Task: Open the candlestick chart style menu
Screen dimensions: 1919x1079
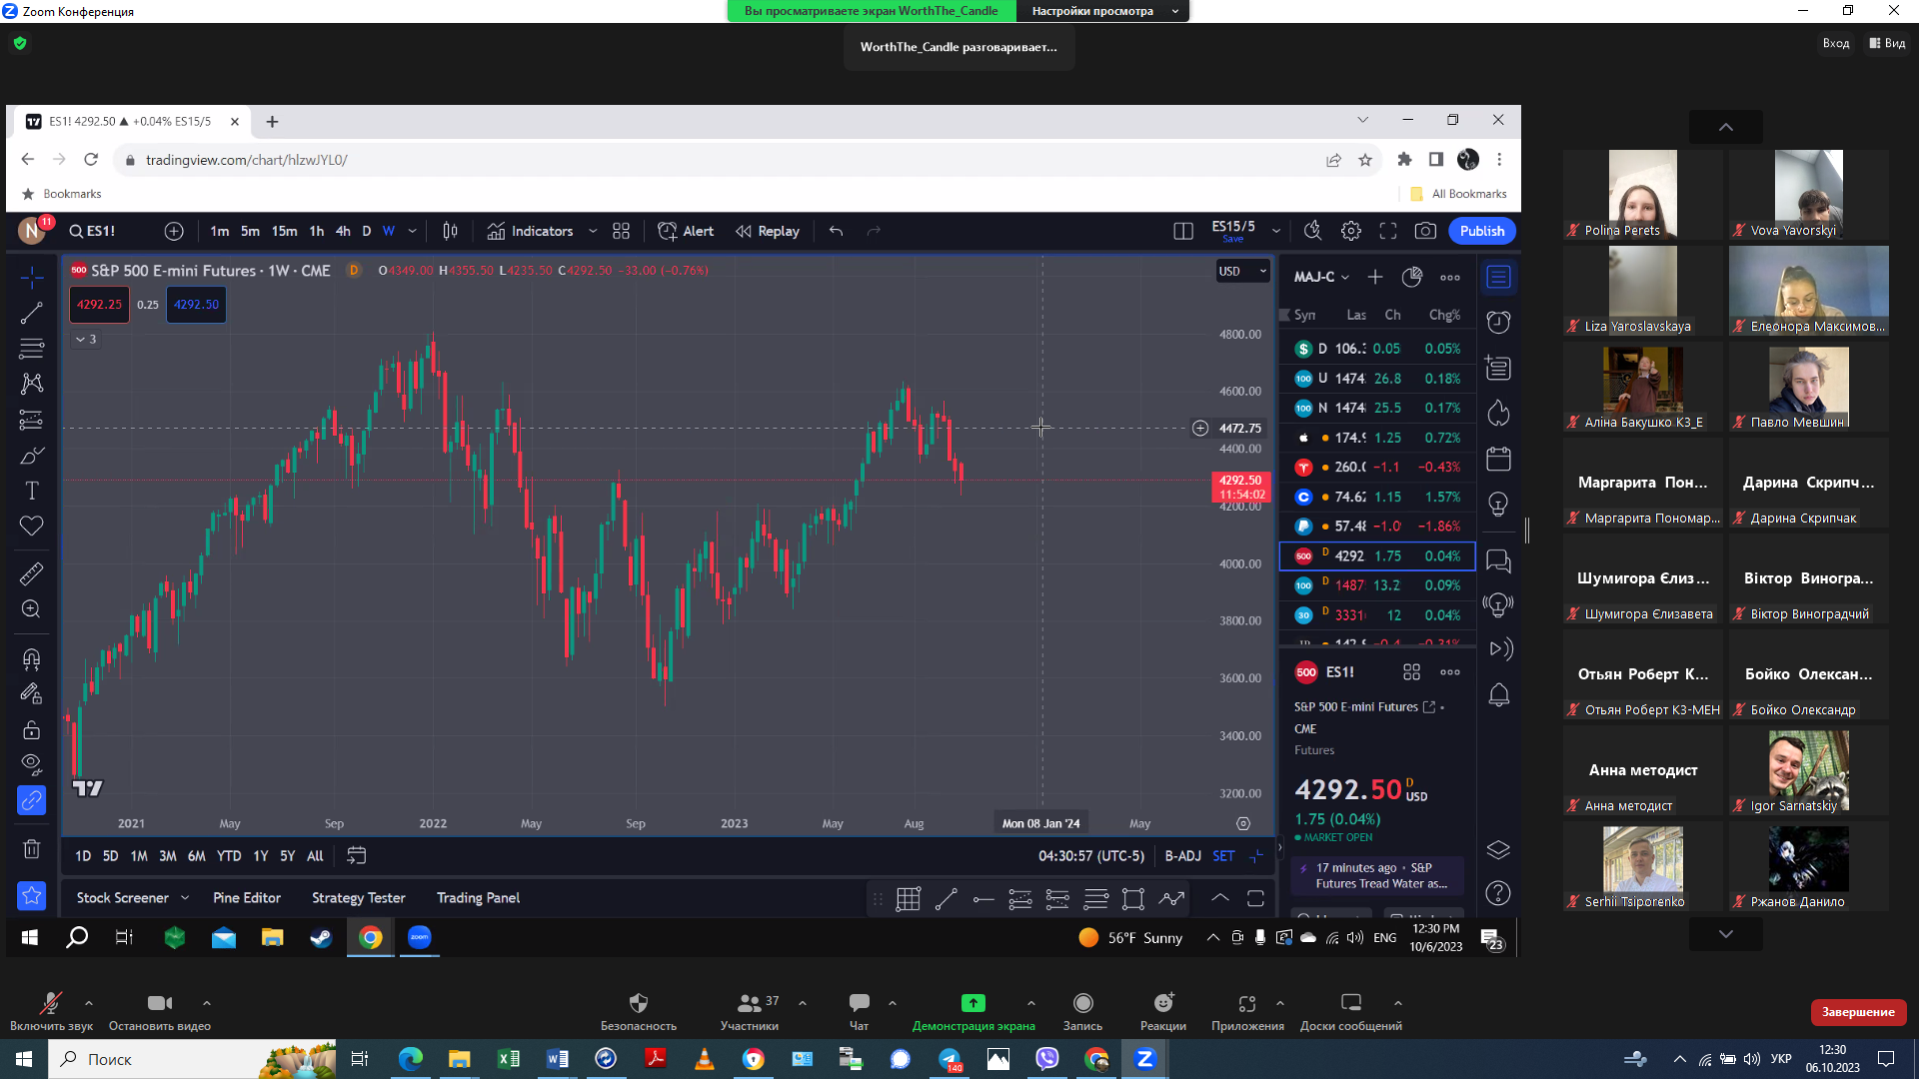Action: coord(450,231)
